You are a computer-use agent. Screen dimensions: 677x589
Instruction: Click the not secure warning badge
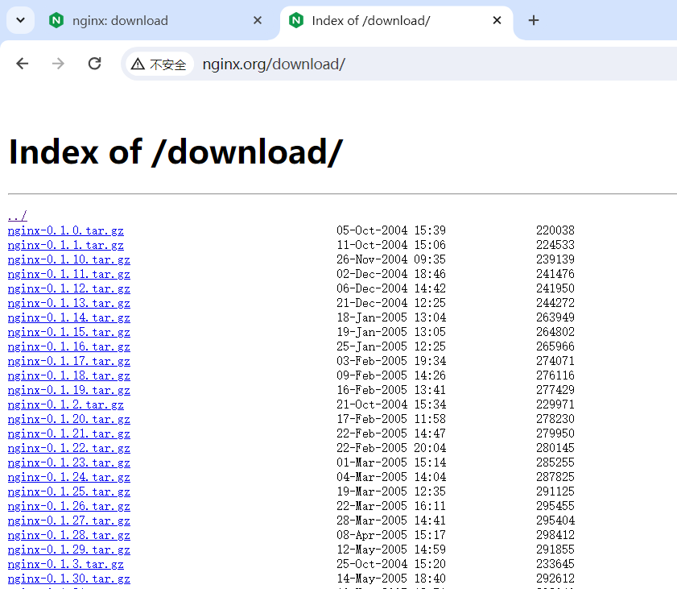tap(159, 64)
